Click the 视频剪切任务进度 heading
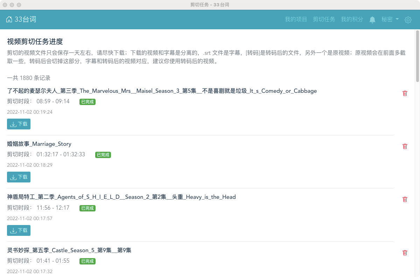420x277 pixels. [35, 42]
